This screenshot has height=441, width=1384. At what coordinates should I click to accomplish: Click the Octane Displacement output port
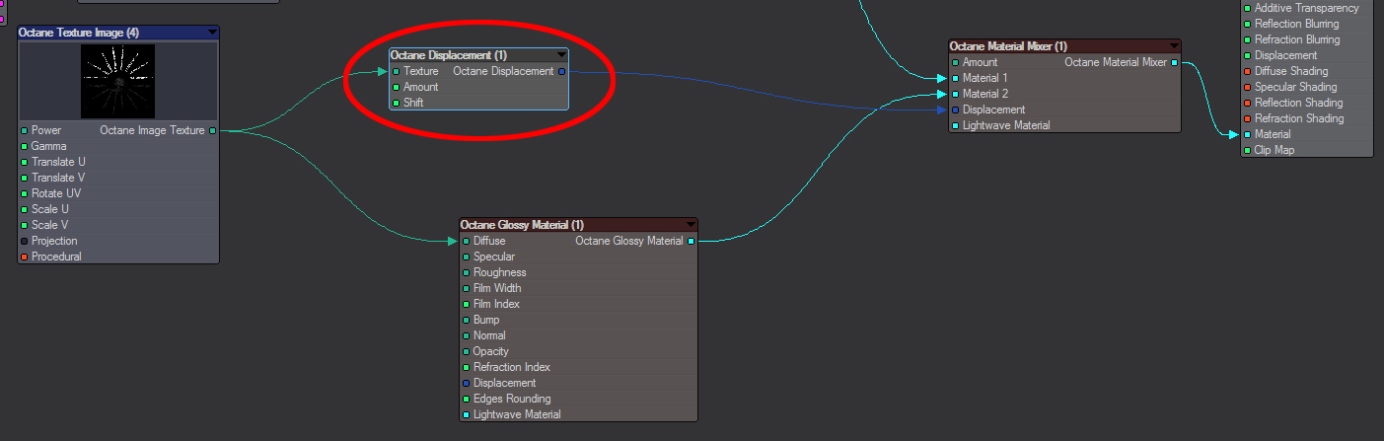[x=562, y=71]
